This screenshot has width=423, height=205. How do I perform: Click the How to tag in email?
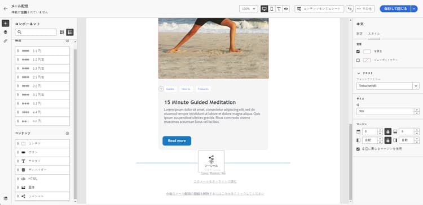coord(186,89)
